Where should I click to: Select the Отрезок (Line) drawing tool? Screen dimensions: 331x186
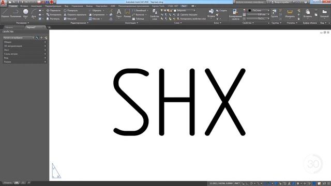pyautogui.click(x=5, y=13)
